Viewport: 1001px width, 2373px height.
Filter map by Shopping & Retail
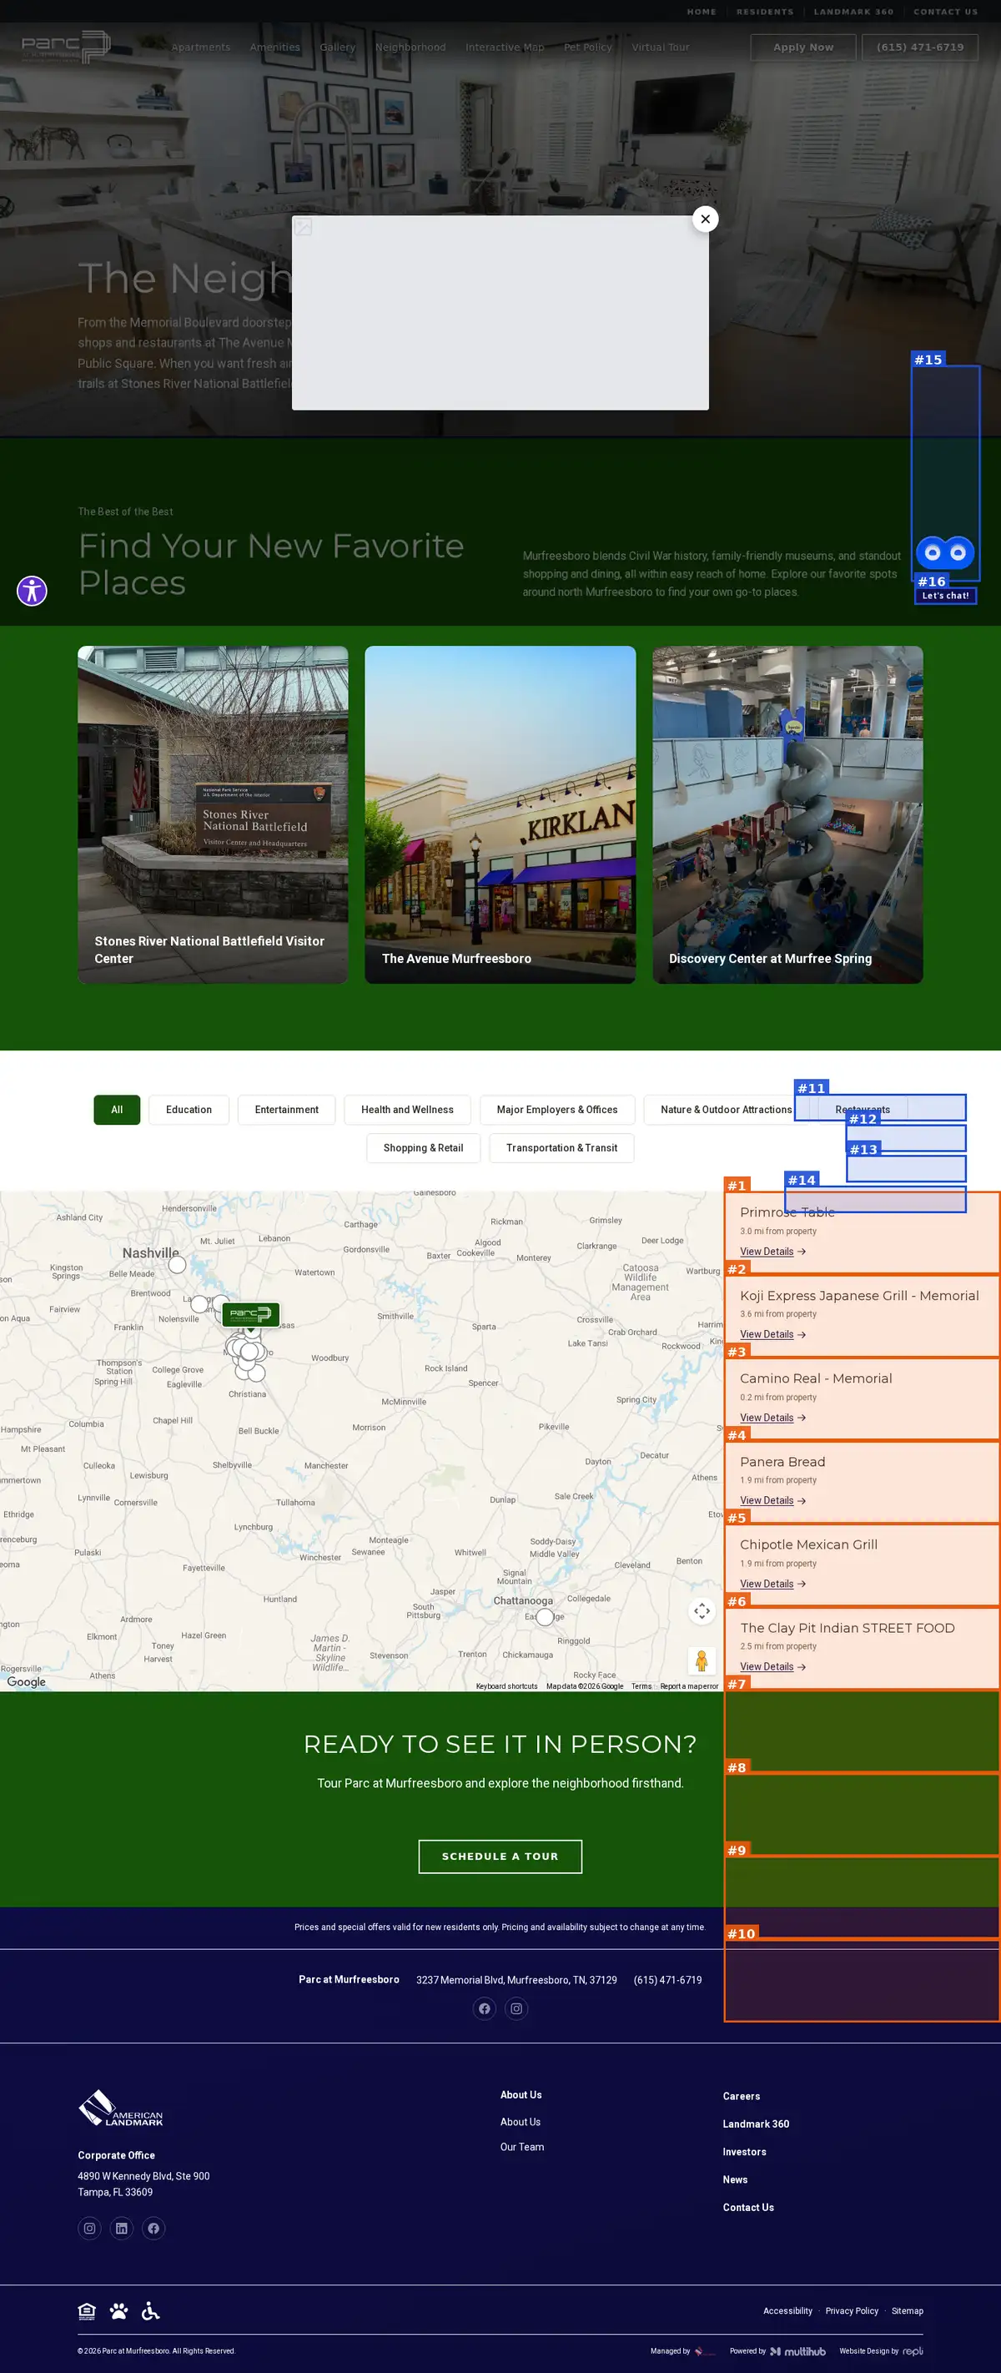pyautogui.click(x=424, y=1148)
